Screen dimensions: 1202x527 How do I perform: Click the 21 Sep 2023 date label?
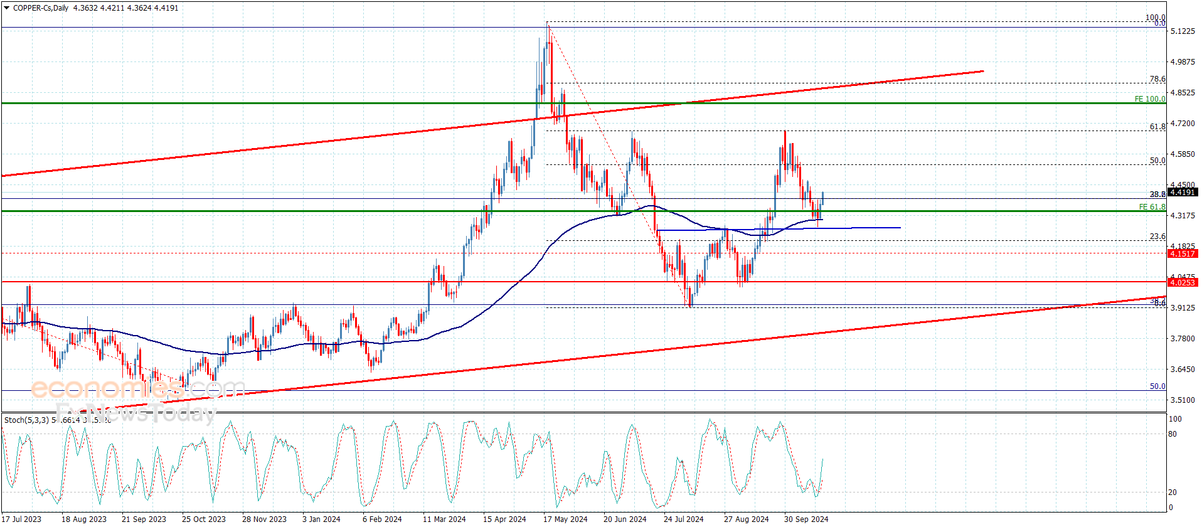pyautogui.click(x=144, y=519)
